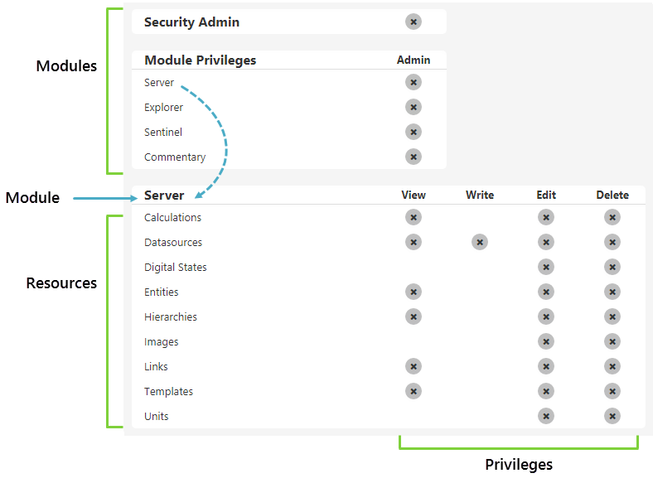Click Delete x icon for Units

click(612, 416)
